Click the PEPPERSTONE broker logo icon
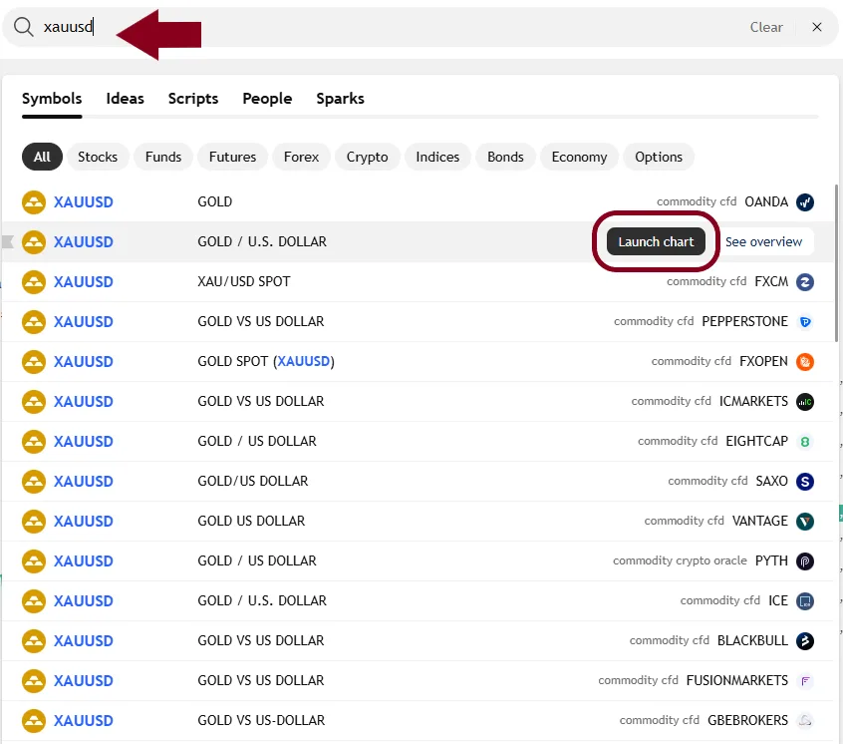843x744 pixels. click(805, 322)
